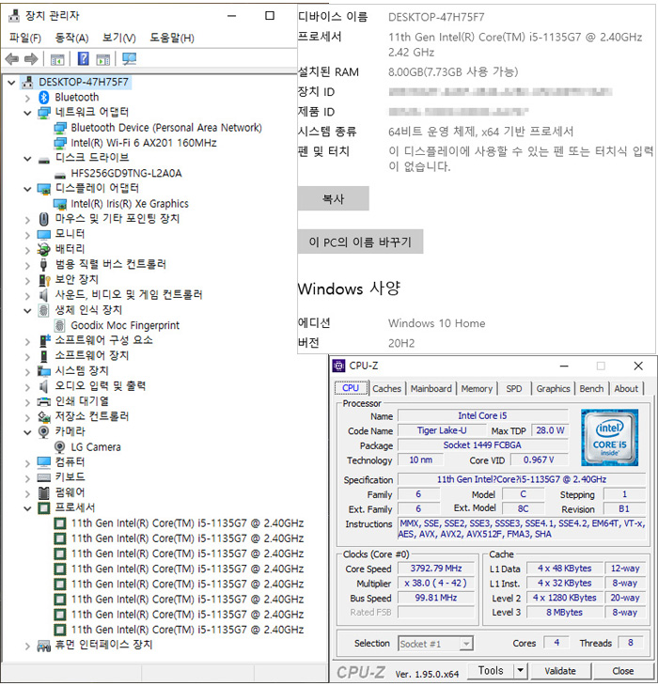Click the 이 PC의 이름 바꾸기 button

(361, 242)
